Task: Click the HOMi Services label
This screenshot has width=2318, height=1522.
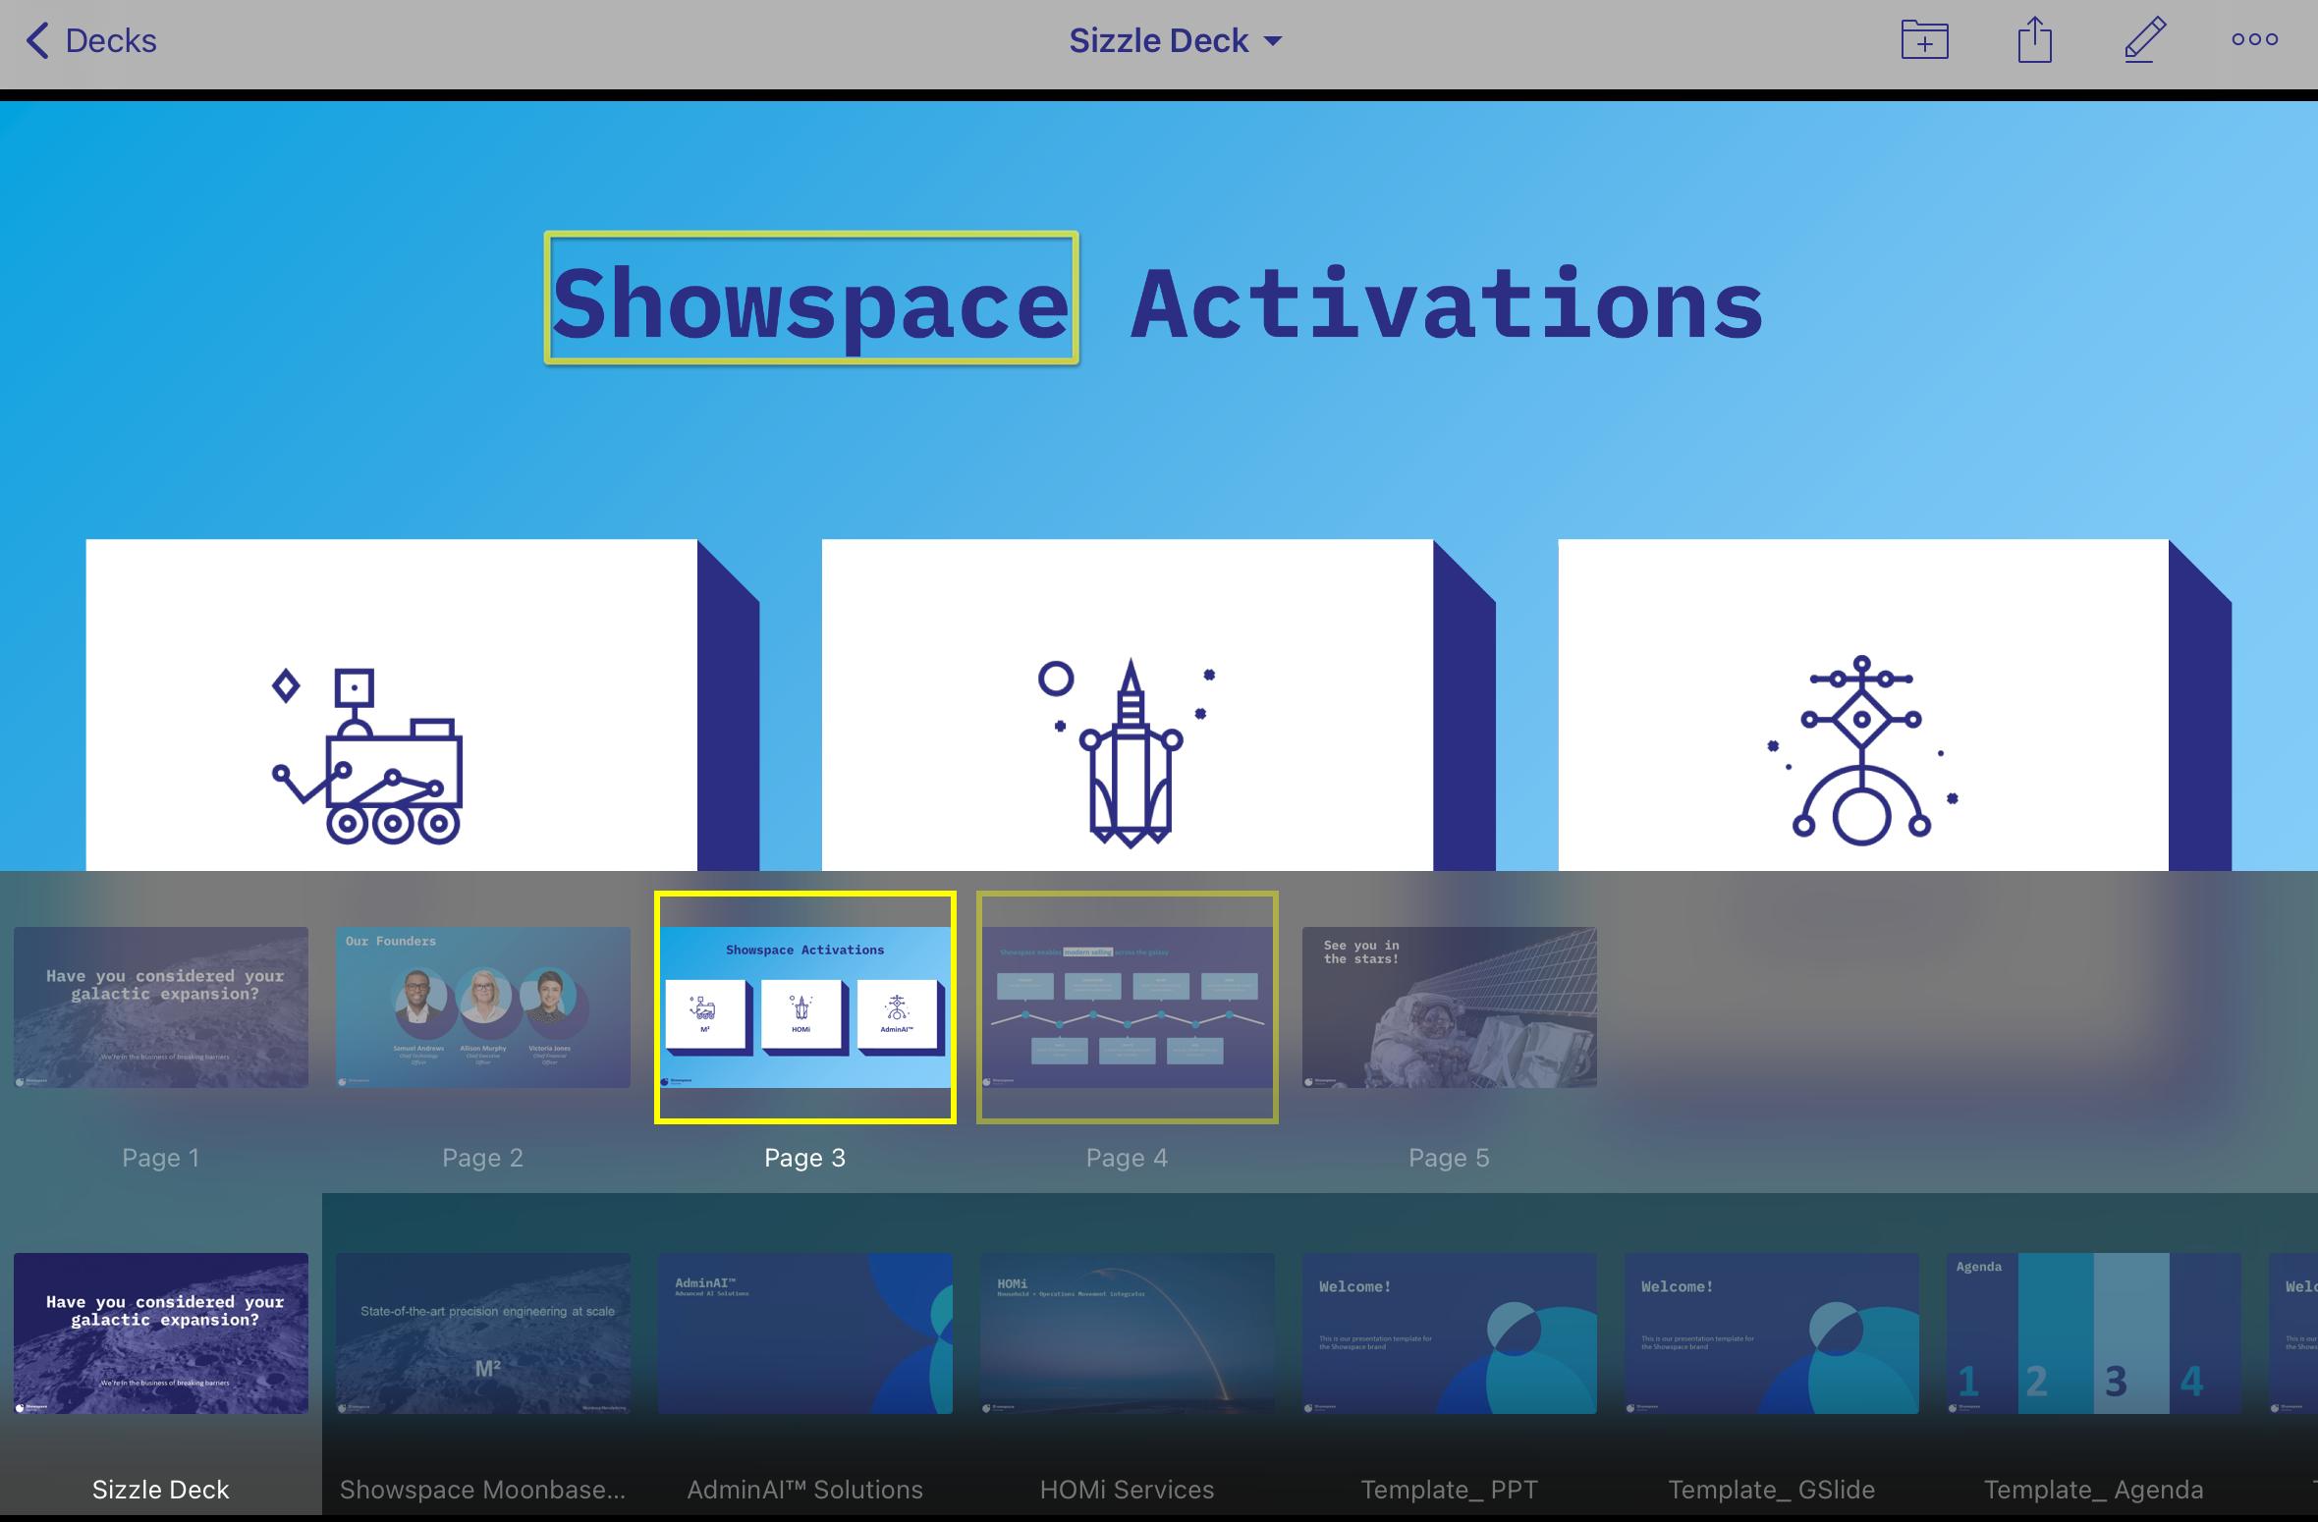Action: (1128, 1490)
